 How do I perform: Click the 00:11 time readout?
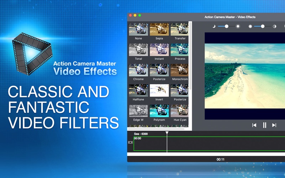221,159
